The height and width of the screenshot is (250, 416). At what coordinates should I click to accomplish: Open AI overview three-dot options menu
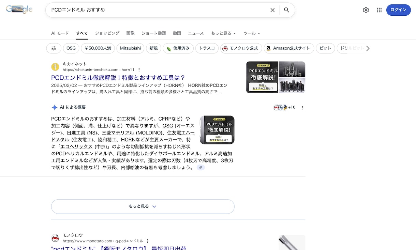302,108
